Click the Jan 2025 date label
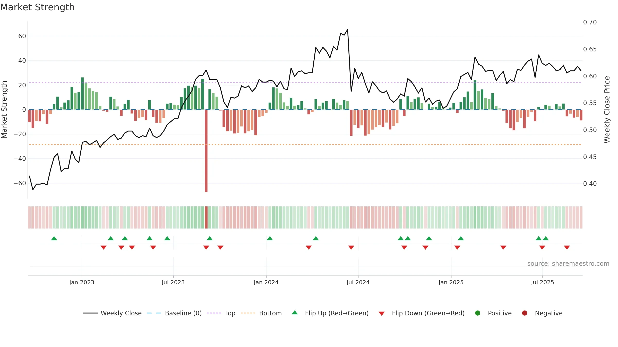 (451, 282)
